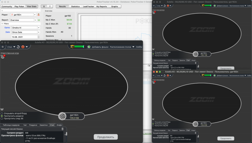The width and height of the screenshot is (252, 143).
Task: Open the treasure chest rewards icon in Eulalia #3
Action: (x=72, y=46)
